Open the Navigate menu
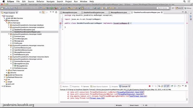 click(x=50, y=1)
